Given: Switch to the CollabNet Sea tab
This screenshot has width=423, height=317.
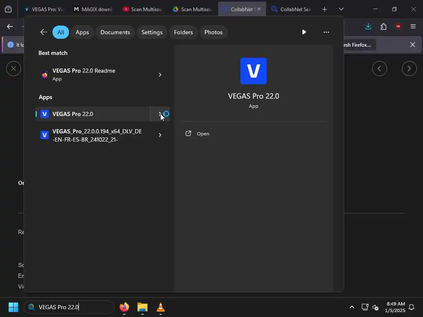Looking at the screenshot, I should tap(291, 9).
